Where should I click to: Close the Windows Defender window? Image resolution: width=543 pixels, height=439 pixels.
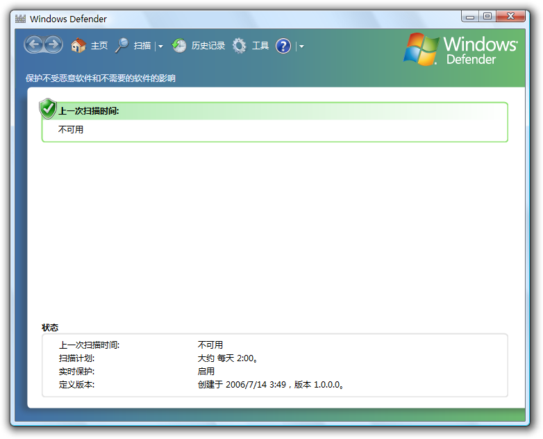point(510,16)
